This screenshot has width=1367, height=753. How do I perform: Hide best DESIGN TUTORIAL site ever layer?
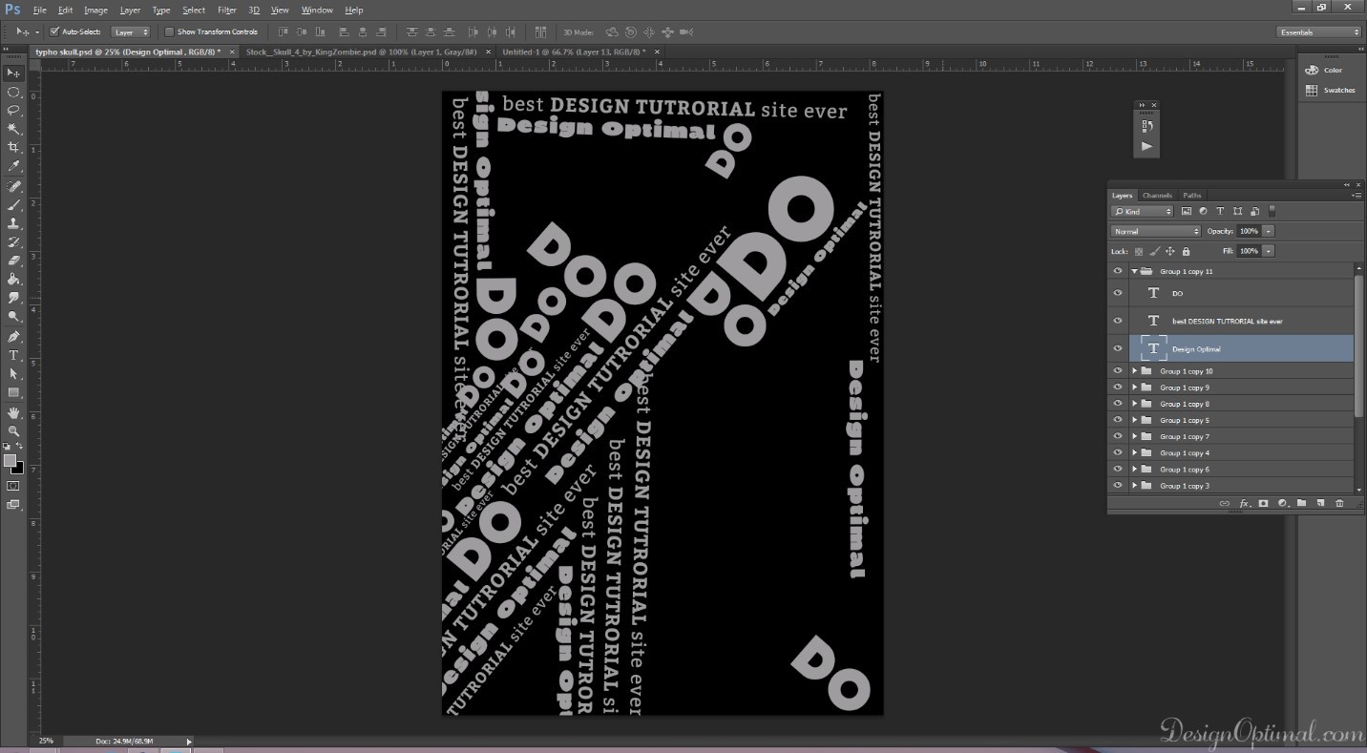pyautogui.click(x=1118, y=321)
